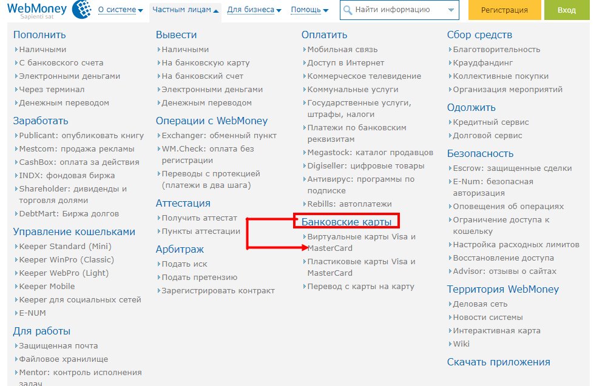Click the magnifier icon in search box
Image resolution: width=605 pixels, height=386 pixels.
coord(348,10)
